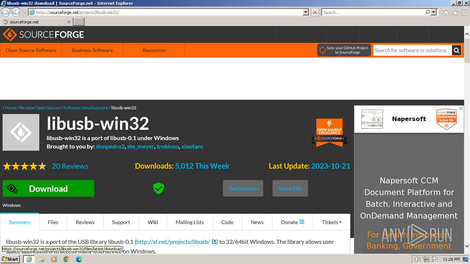Screen dimensions: 470x264
Task: Switch to the Code tab
Action: click(227, 222)
